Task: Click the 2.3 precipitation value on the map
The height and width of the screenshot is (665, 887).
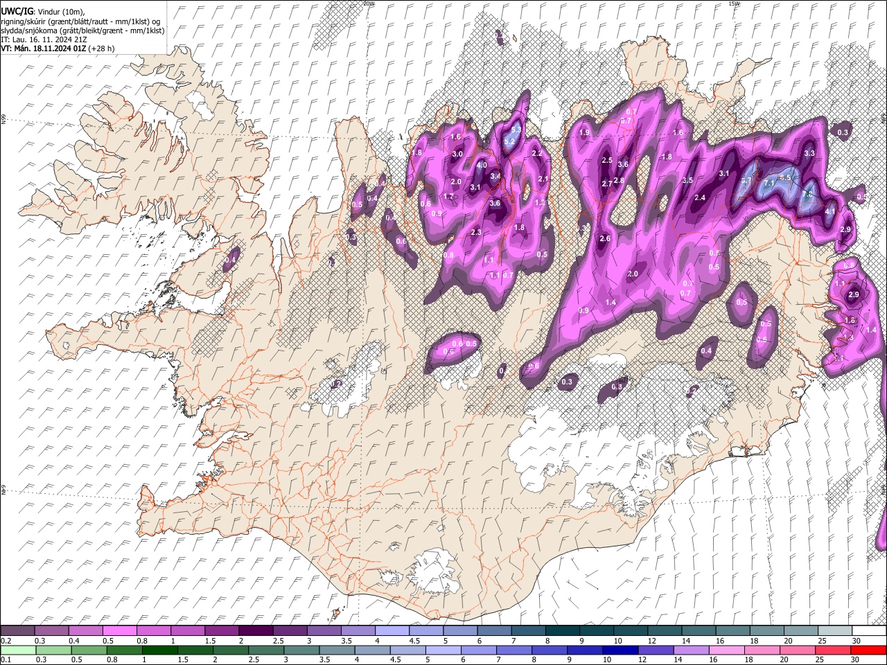Action: click(476, 232)
